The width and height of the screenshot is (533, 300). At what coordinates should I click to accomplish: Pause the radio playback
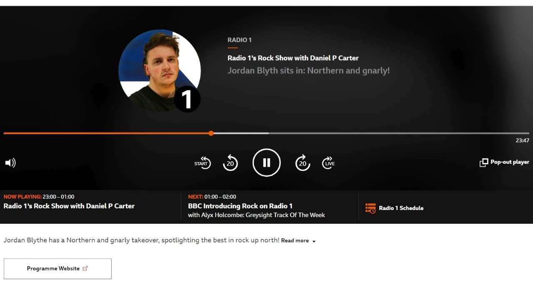(x=266, y=162)
